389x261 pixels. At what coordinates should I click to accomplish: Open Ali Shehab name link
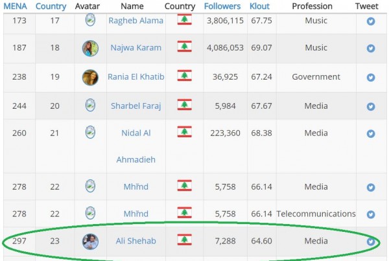click(x=136, y=242)
